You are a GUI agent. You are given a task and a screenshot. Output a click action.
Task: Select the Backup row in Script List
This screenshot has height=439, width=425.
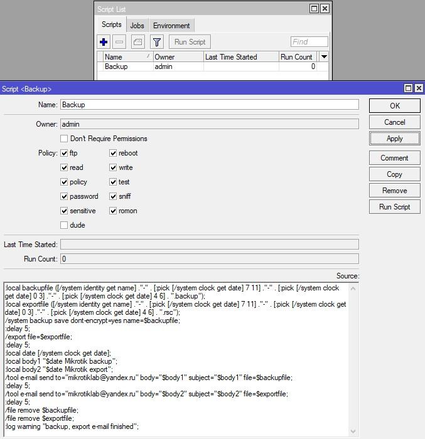212,66
